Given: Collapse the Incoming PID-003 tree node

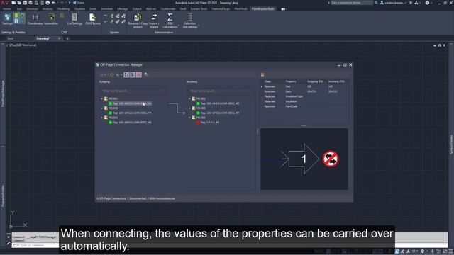Looking at the screenshot, I should coord(189,118).
